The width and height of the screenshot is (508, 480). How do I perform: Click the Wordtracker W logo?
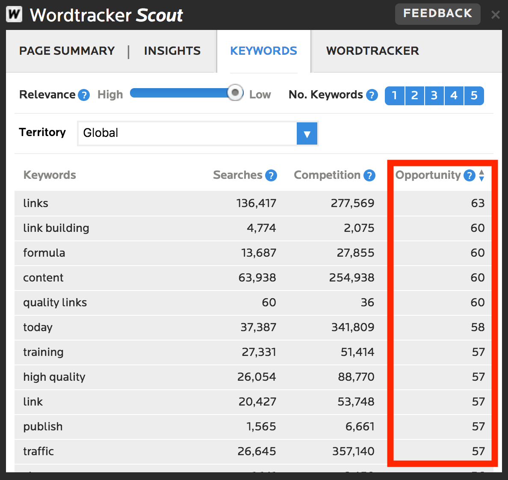14,14
